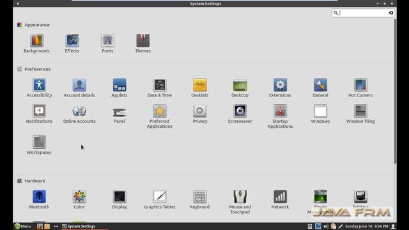Open the Extensions settings

tap(280, 88)
